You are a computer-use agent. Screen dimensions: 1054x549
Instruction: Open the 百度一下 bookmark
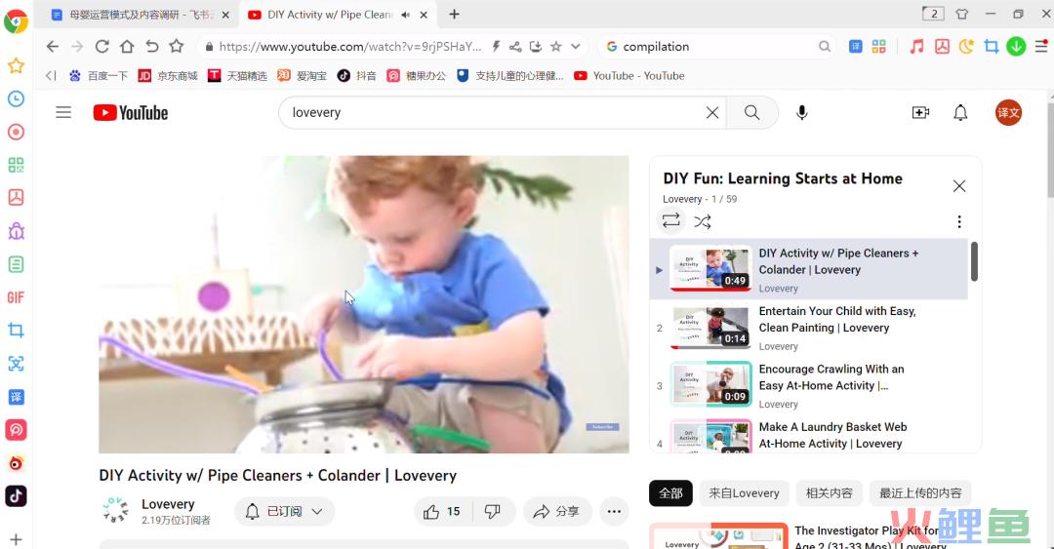click(x=99, y=76)
